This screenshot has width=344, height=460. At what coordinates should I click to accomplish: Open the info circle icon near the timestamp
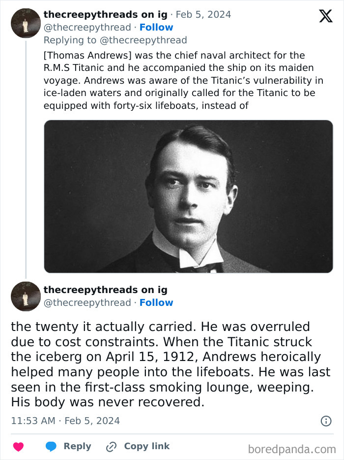(326, 421)
